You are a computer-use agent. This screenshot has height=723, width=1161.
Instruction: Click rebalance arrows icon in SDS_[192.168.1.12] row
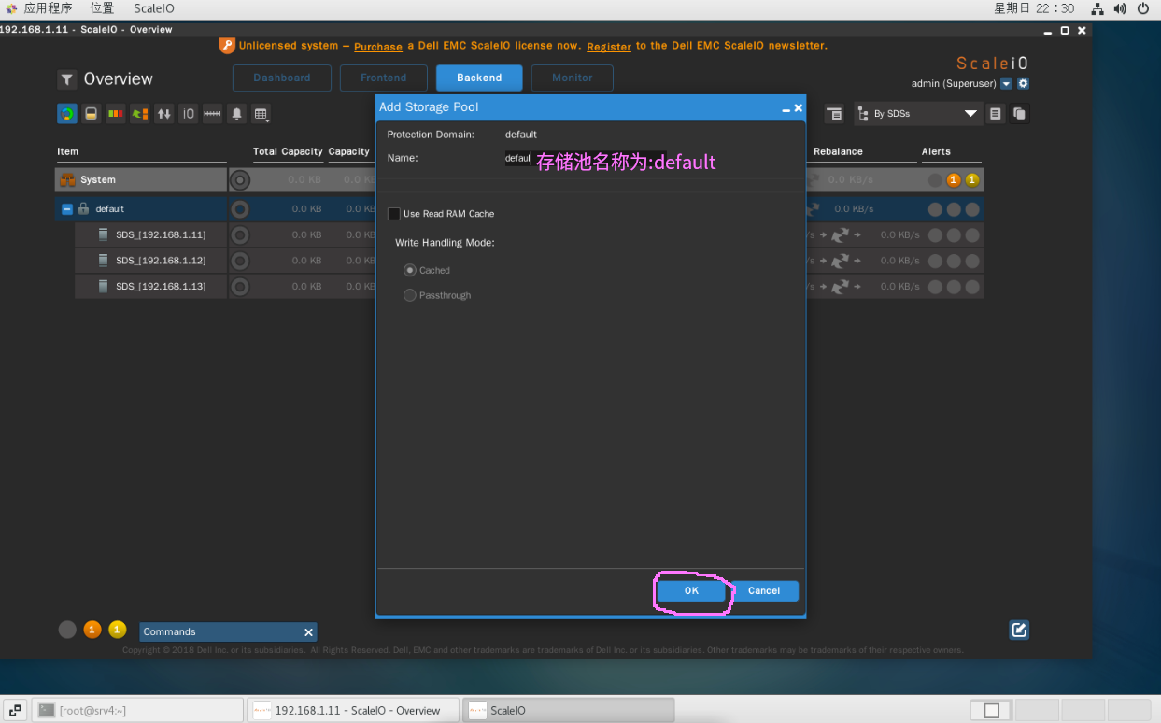841,261
